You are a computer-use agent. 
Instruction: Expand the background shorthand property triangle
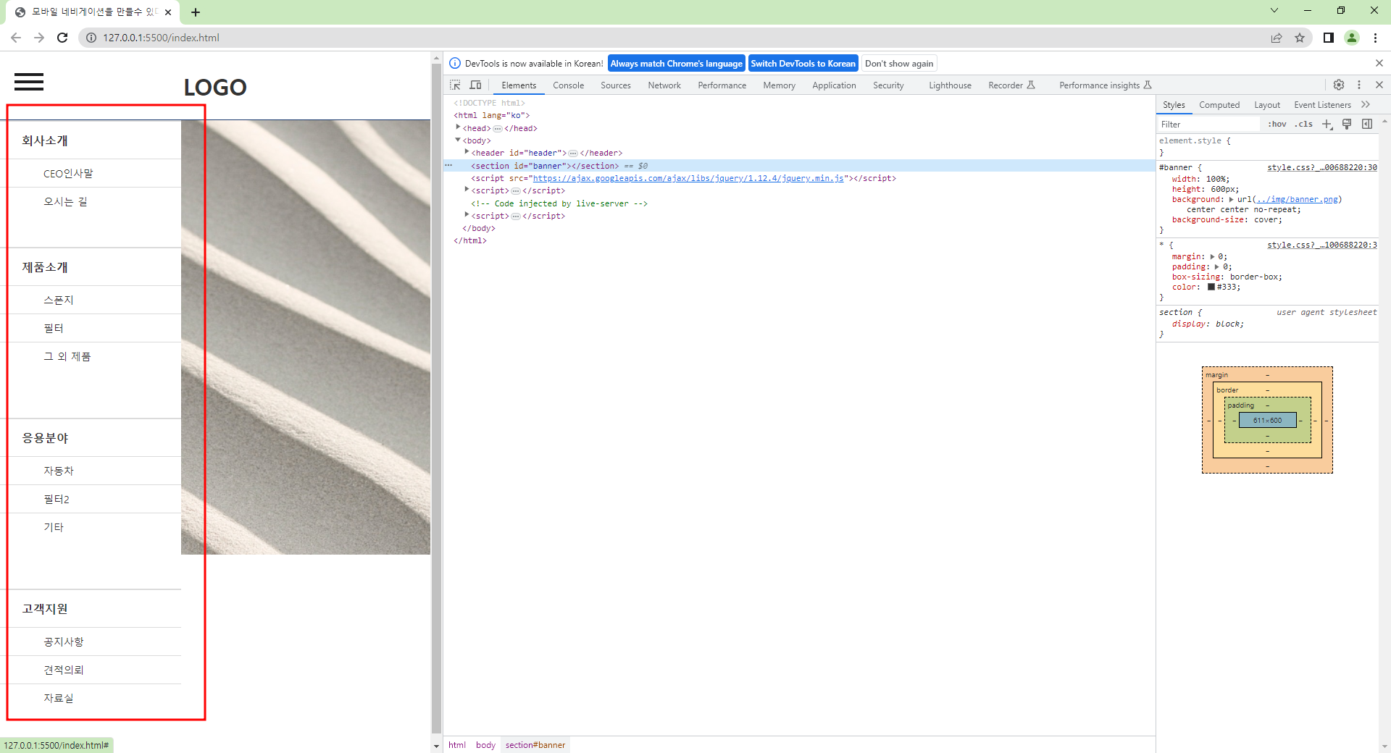tap(1232, 199)
